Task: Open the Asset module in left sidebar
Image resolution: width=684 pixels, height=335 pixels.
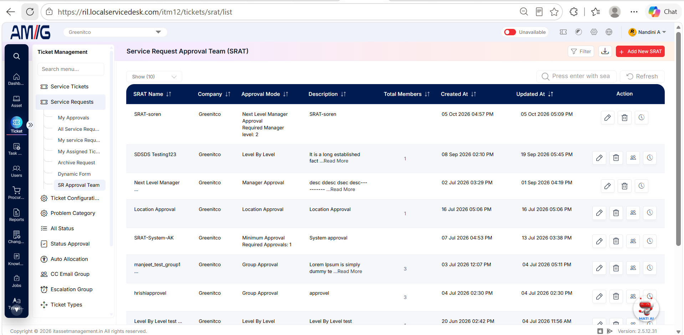Action: 16,101
